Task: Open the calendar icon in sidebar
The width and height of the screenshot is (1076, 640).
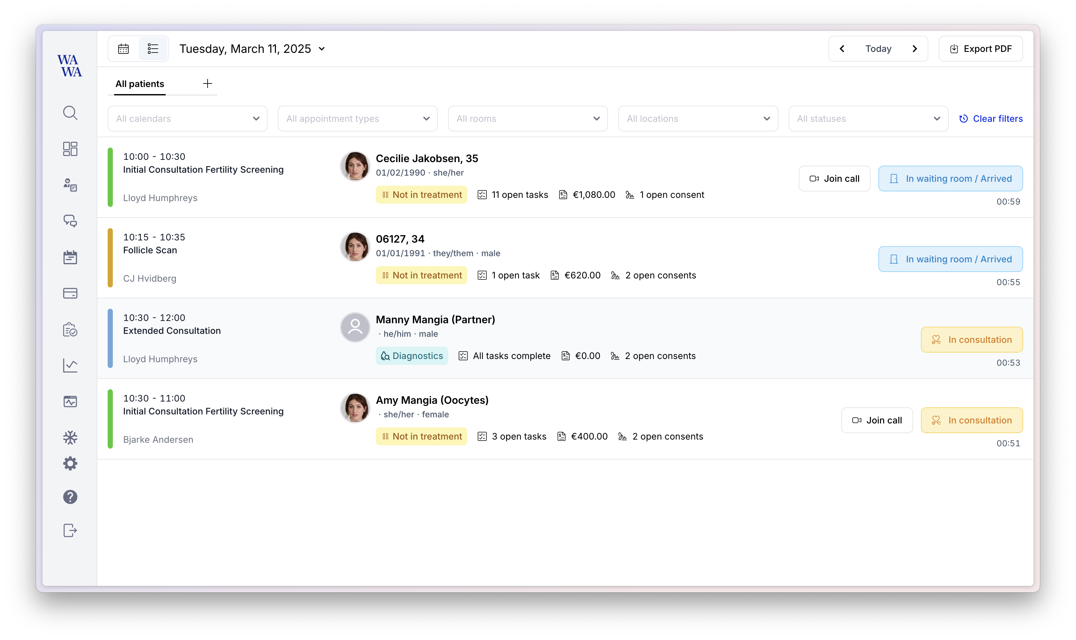Action: [x=70, y=257]
